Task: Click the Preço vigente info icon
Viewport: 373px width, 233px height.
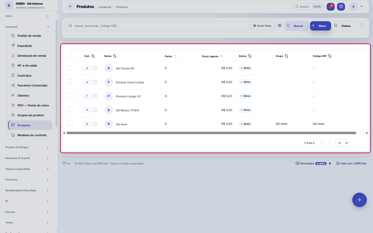Action: coord(221,56)
